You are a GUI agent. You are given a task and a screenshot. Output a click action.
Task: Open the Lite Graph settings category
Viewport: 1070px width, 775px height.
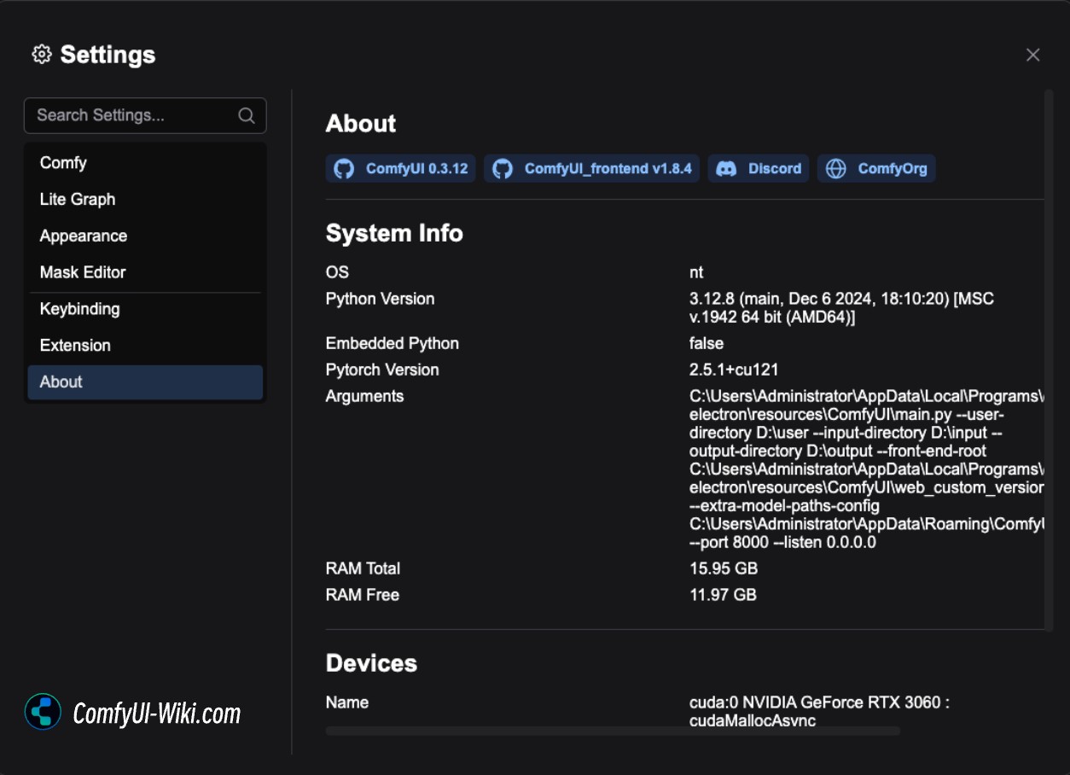145,199
